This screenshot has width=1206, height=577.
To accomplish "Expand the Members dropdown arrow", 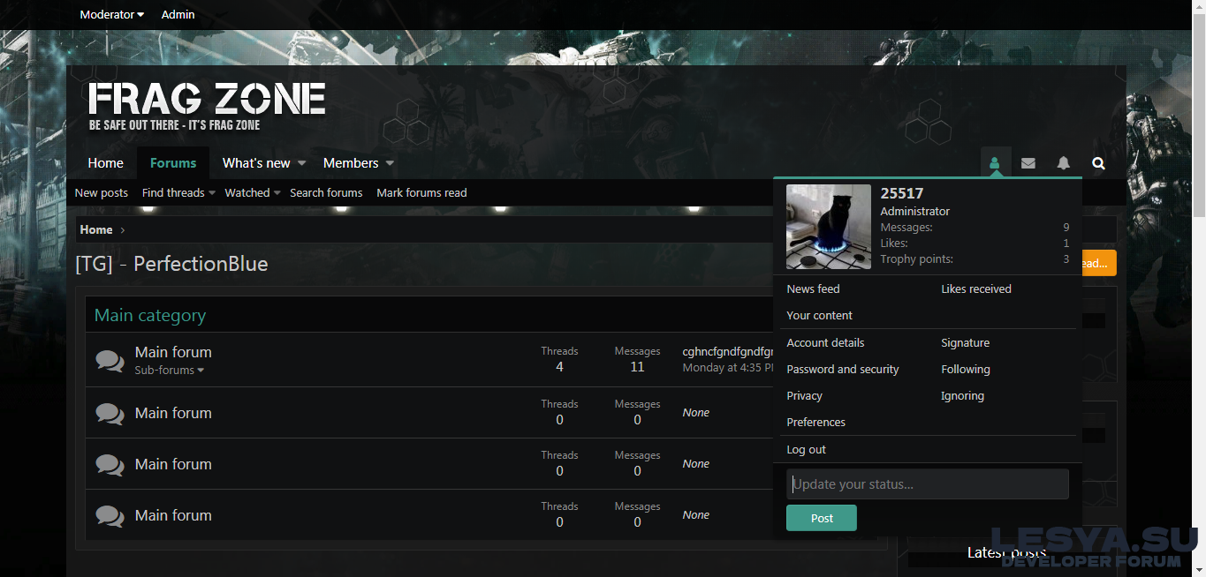I will 390,163.
